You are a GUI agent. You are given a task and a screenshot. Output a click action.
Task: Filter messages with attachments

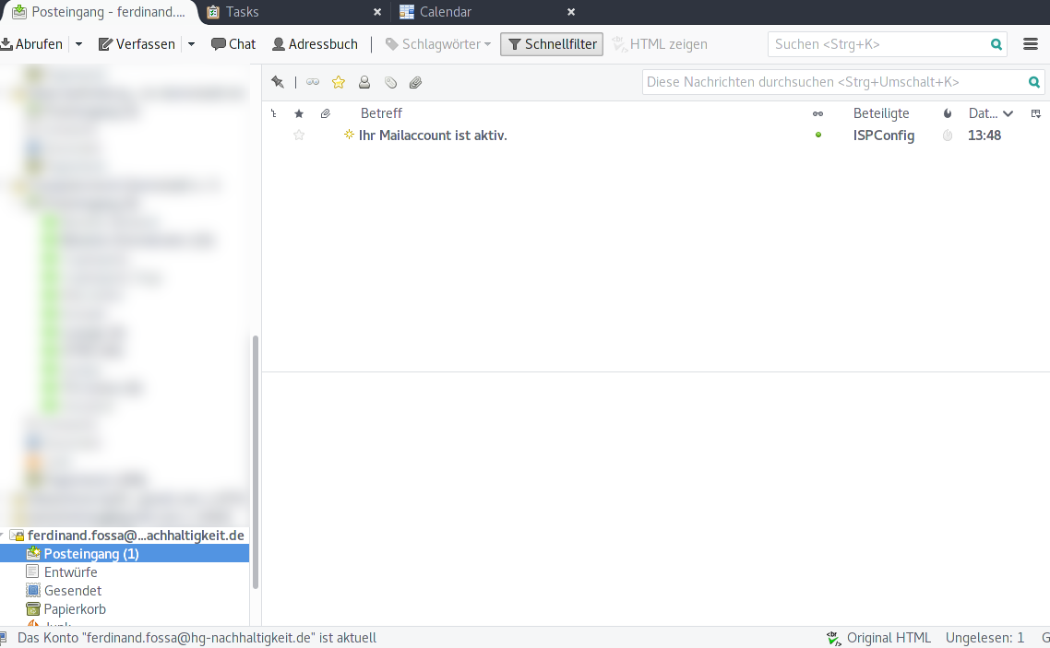click(416, 83)
